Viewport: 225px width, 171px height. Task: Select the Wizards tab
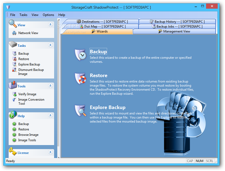(100, 31)
